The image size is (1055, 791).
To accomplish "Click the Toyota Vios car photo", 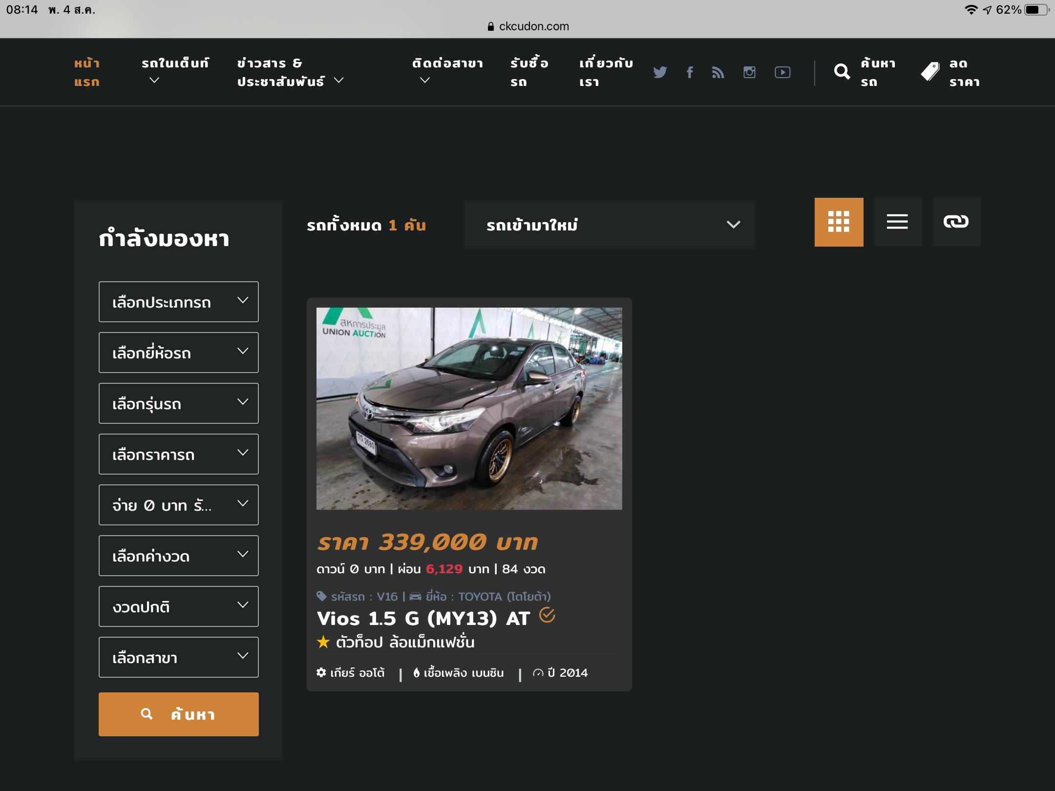I will (469, 408).
